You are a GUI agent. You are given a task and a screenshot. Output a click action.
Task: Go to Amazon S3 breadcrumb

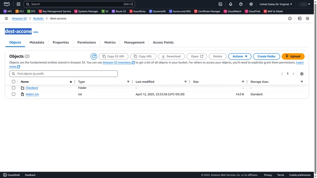click(x=19, y=18)
